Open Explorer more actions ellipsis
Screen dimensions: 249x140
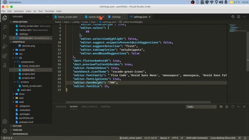pyautogui.click(x=47, y=17)
